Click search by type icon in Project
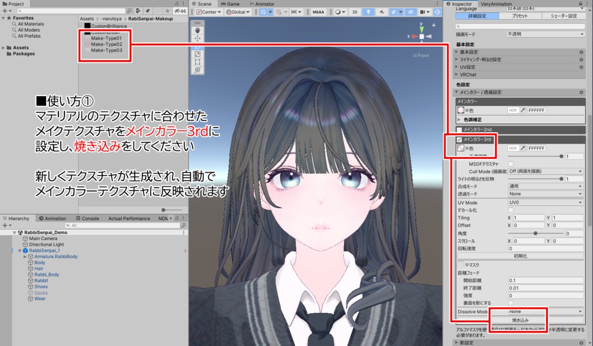The image size is (593, 346). (x=138, y=11)
